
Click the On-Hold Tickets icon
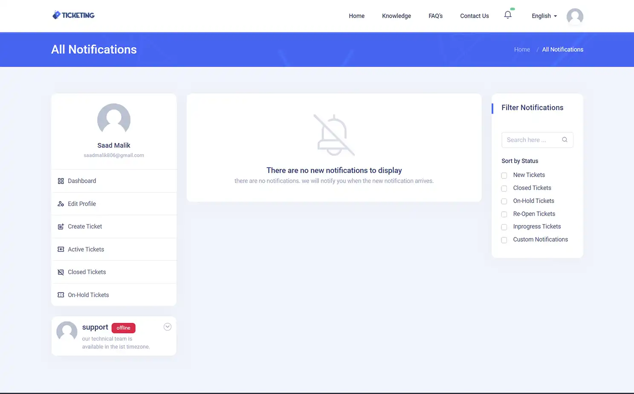[60, 295]
